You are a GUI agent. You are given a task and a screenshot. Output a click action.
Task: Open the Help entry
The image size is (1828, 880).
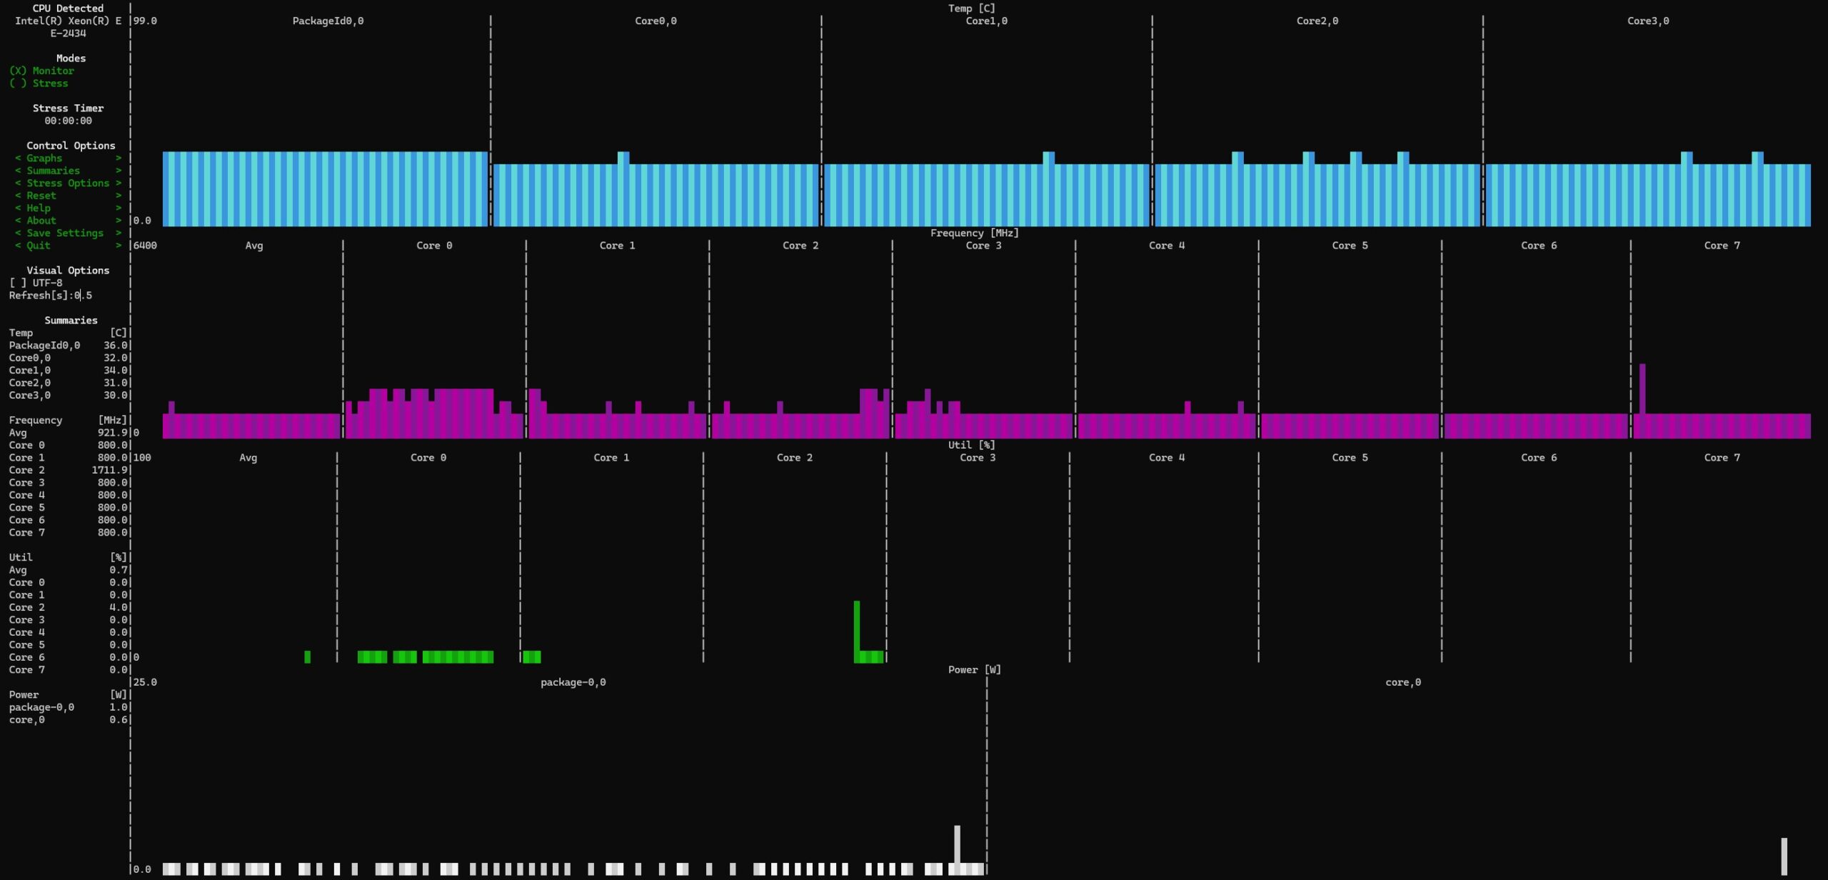pos(39,209)
